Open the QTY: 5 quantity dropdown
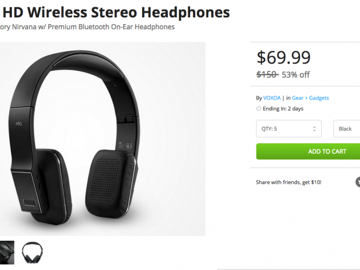This screenshot has height=270, width=360. [288, 129]
